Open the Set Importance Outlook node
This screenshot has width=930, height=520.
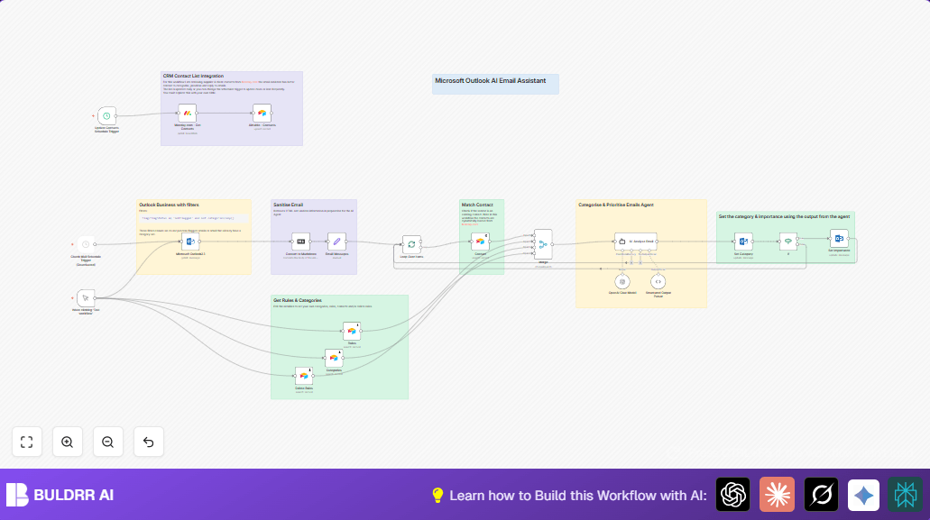839,239
